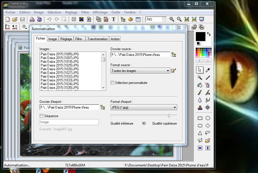Open a file with the Open folder icon
This screenshot has width=258, height=173.
coord(15,19)
